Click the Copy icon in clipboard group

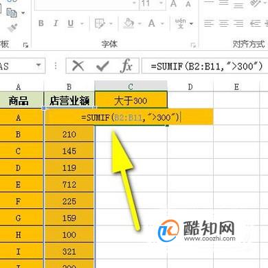pyautogui.click(x=12, y=12)
